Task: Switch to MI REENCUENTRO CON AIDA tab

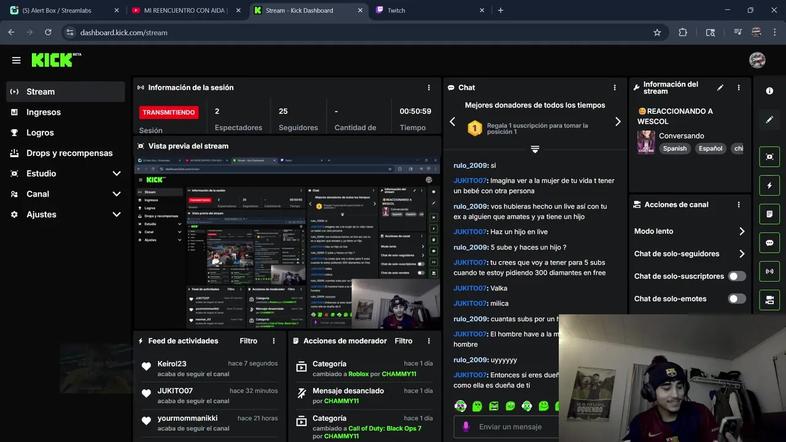Action: coord(187,10)
